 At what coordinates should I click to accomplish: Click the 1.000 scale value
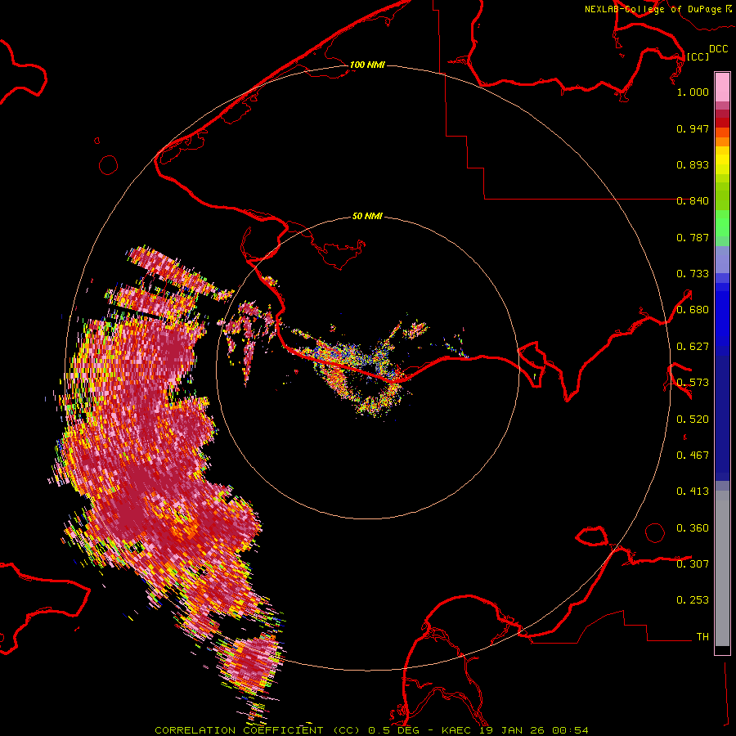click(x=693, y=92)
